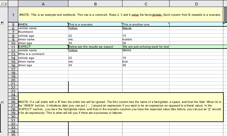This screenshot has height=136, width=227.
Task: Select column B header
Action: tap(95, 4)
